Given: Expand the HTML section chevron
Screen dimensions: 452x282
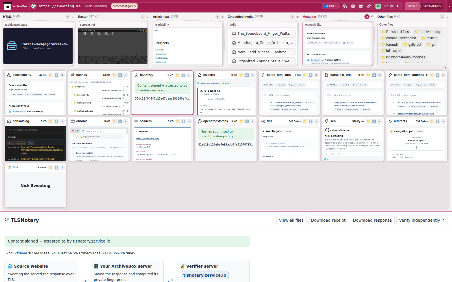Looking at the screenshot, I should 73,17.
